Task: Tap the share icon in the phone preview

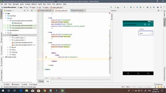Action: [x=149, y=25]
